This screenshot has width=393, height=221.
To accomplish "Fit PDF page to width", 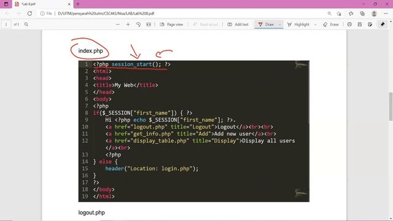I will tap(149, 25).
